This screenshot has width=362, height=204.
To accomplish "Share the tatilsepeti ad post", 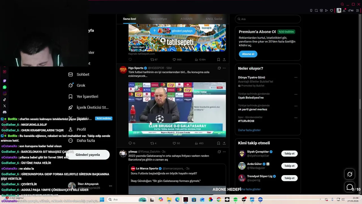I will pos(224,59).
